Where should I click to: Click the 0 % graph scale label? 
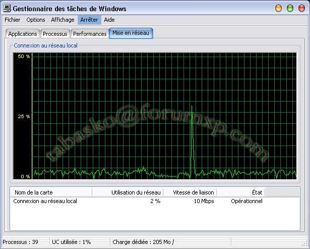point(25,176)
